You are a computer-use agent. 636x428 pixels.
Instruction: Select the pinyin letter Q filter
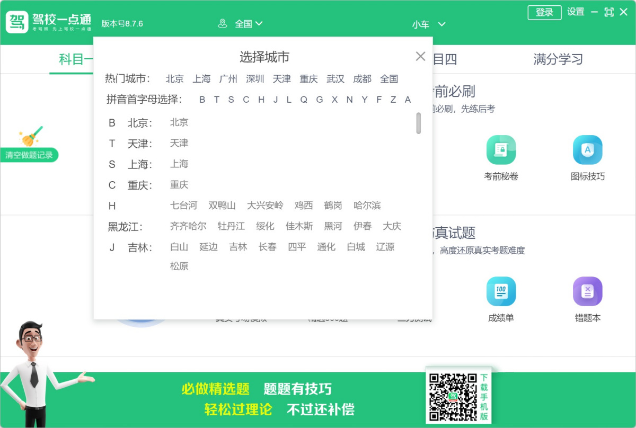click(303, 100)
